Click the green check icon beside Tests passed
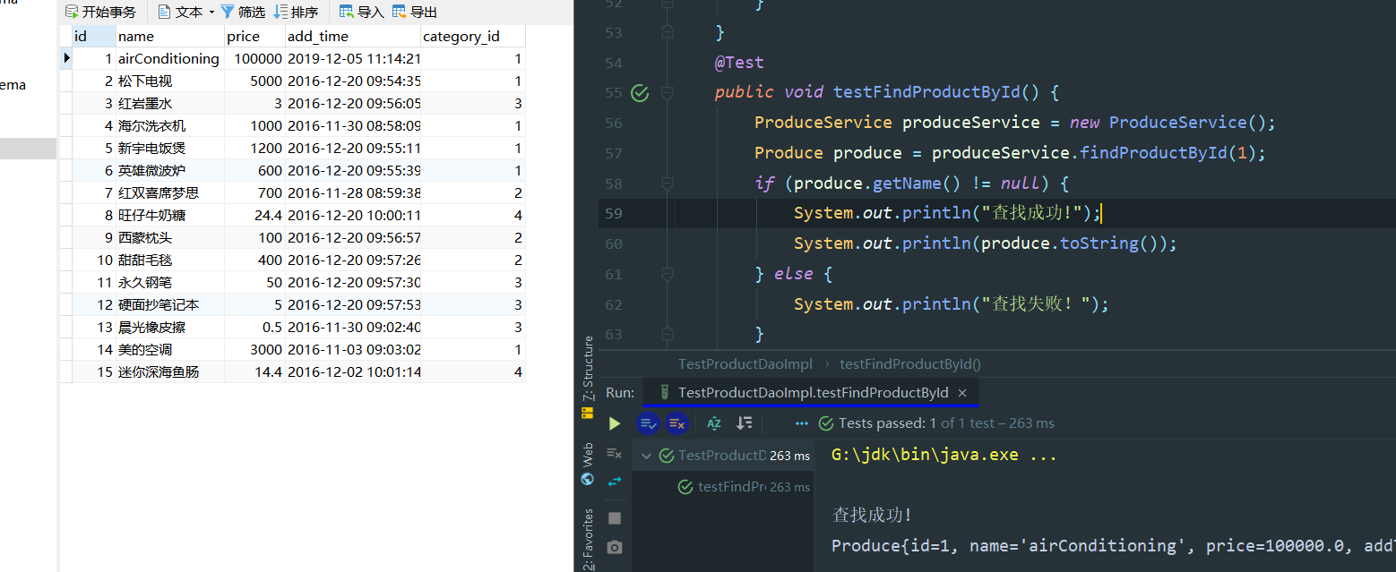Image resolution: width=1396 pixels, height=572 pixels. point(824,423)
